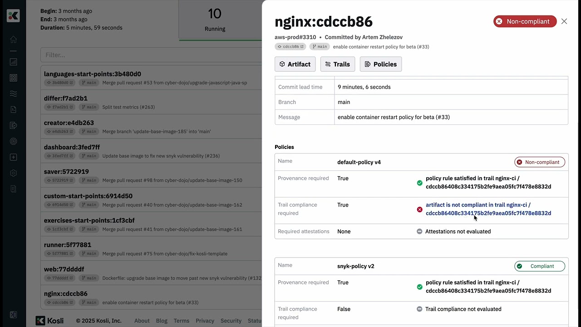Click the red Non-compliant badge in the header
This screenshot has width=581, height=327.
tap(525, 21)
